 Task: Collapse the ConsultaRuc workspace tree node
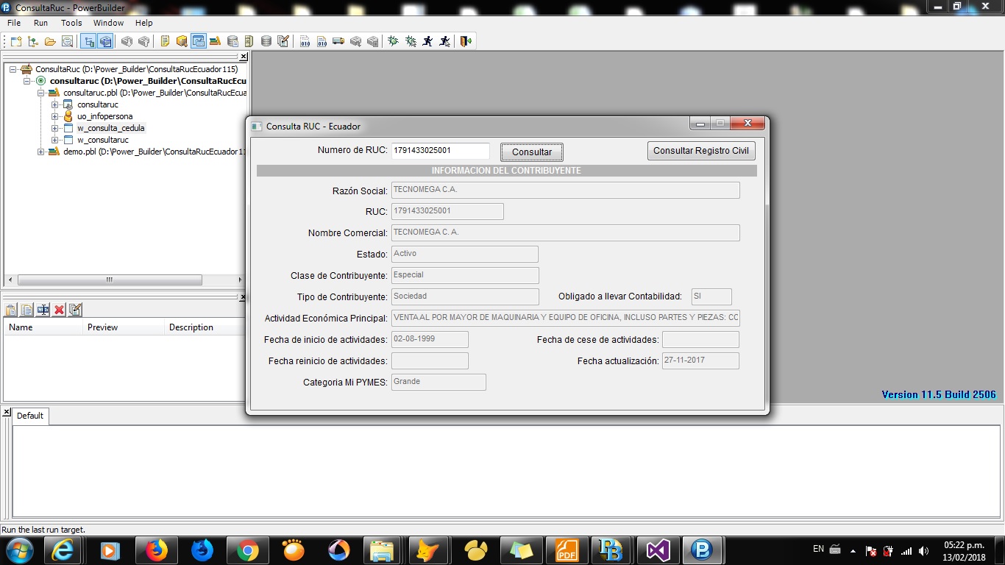[13, 69]
